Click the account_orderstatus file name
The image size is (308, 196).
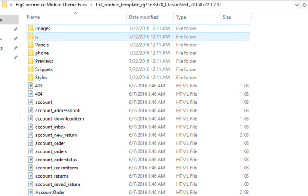point(56,160)
